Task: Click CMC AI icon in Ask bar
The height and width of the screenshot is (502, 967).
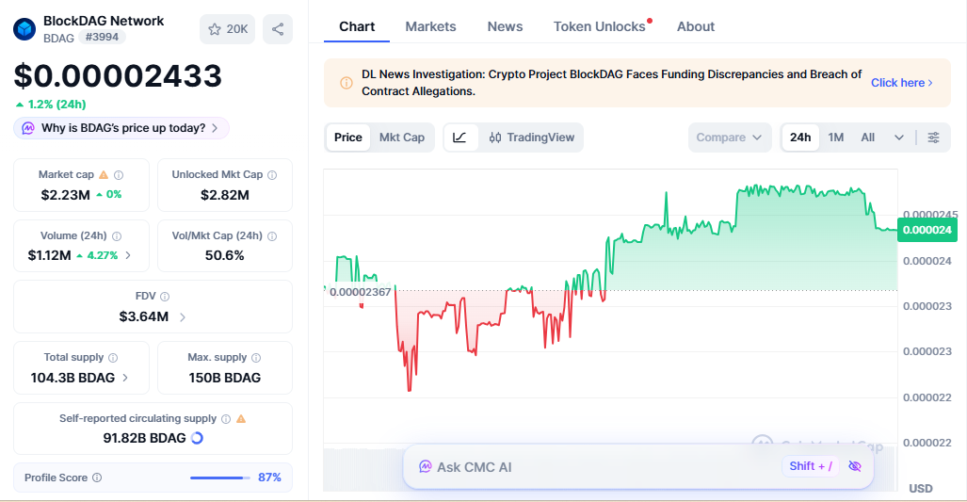Action: 425,467
